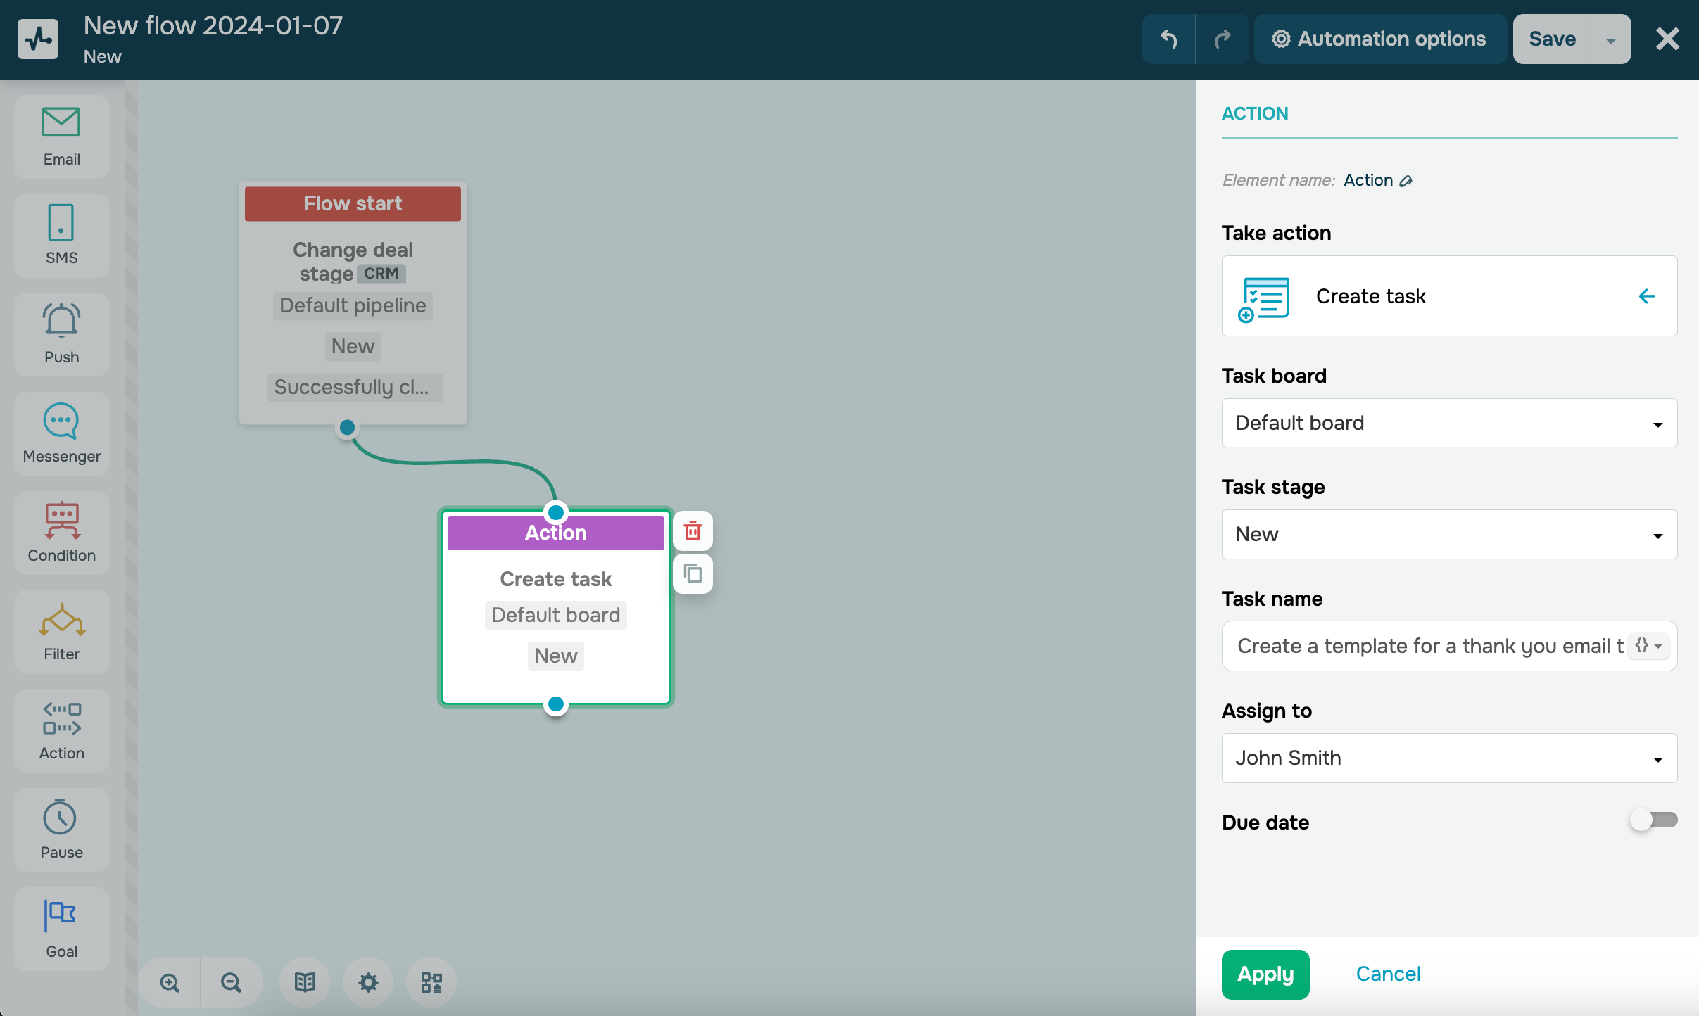The height and width of the screenshot is (1016, 1699).
Task: Delete the Action block with trash icon
Action: 693,531
